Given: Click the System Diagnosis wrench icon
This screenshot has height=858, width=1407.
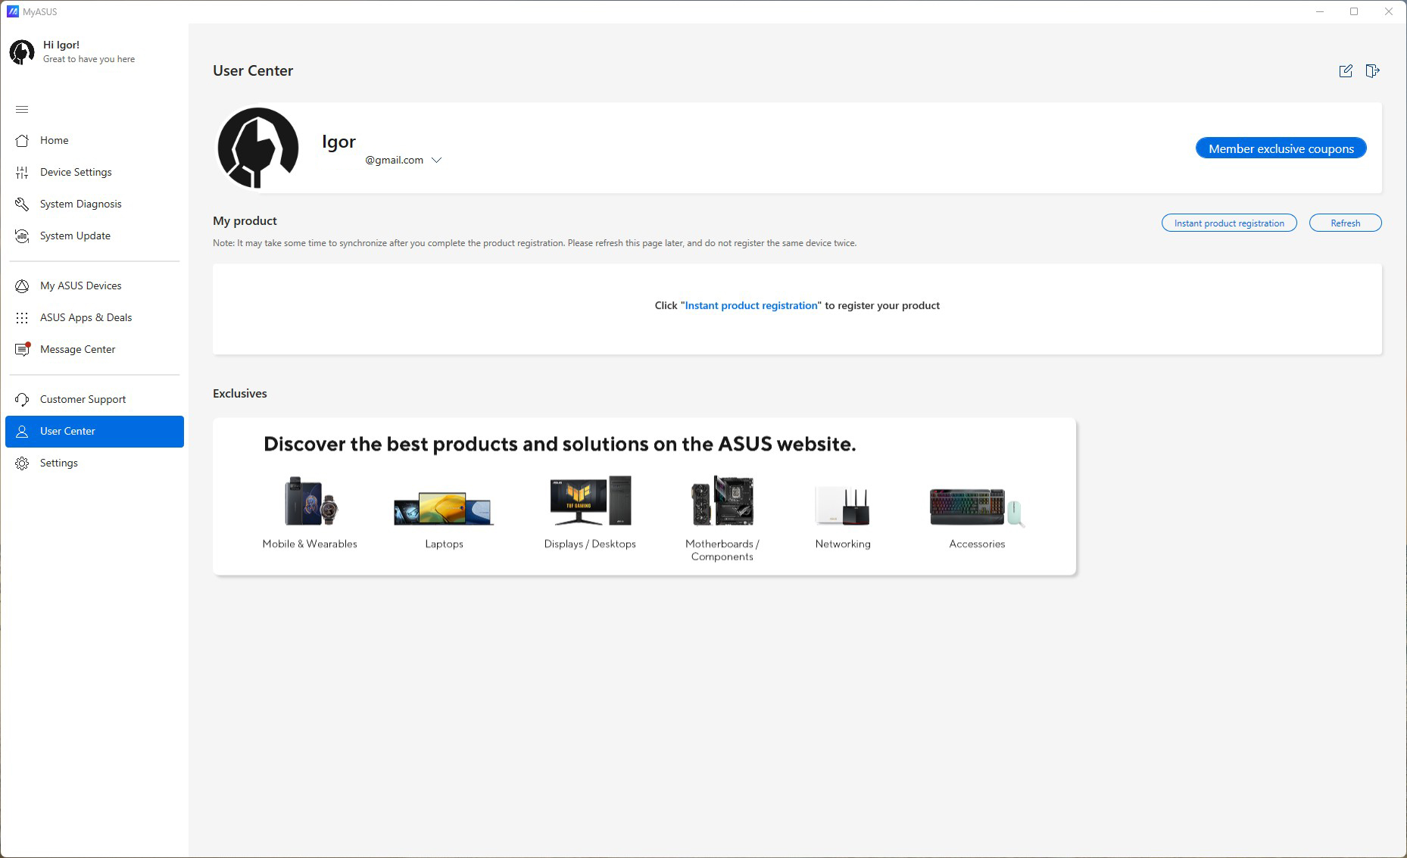Looking at the screenshot, I should (x=22, y=204).
